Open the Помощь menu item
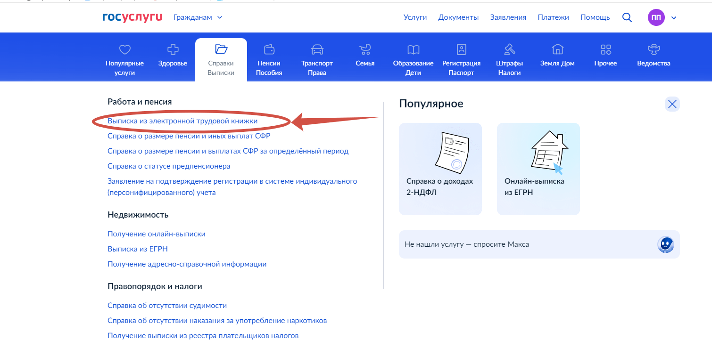The width and height of the screenshot is (712, 340). pyautogui.click(x=595, y=17)
